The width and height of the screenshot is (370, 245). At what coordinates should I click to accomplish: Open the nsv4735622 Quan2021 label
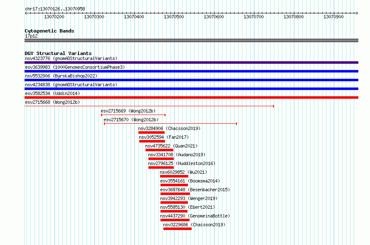[x=171, y=146]
